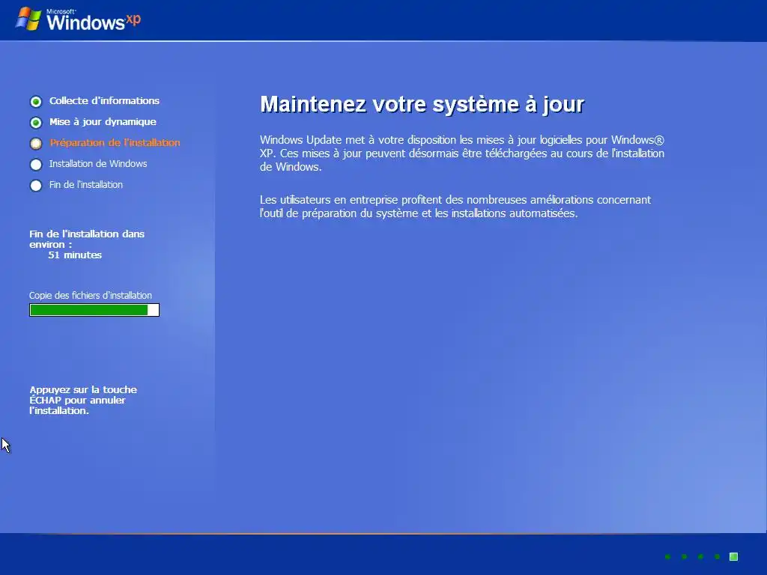Select the Collecte d'informations step label
The image size is (767, 575).
(104, 101)
